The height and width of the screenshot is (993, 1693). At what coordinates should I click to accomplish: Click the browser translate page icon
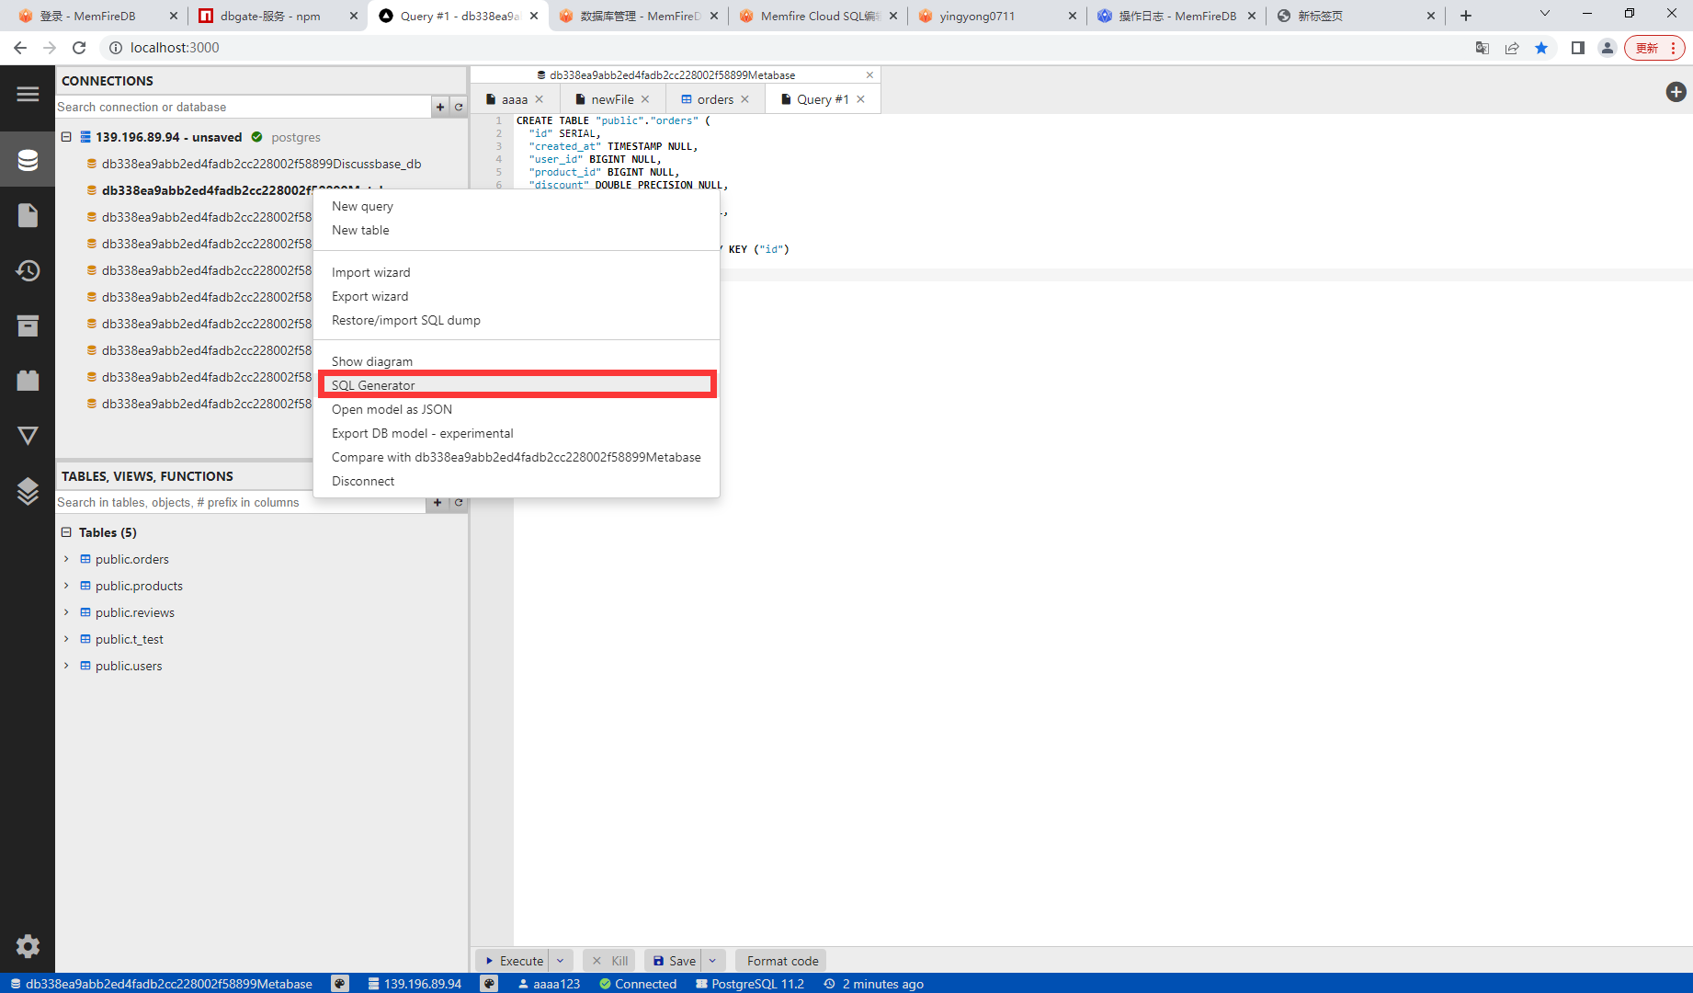click(x=1482, y=48)
